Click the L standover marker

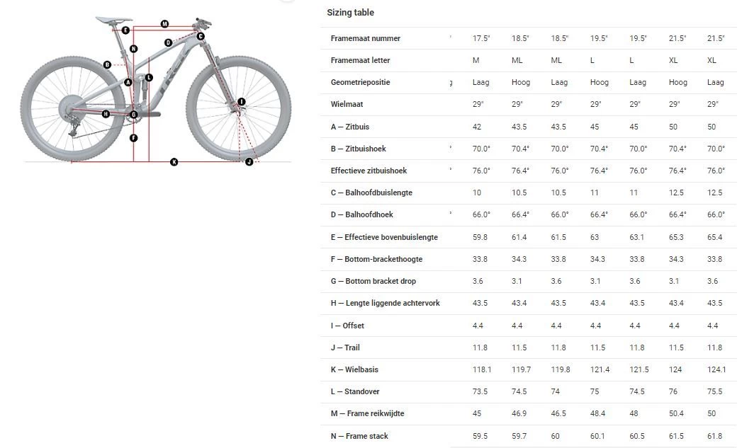(x=149, y=77)
